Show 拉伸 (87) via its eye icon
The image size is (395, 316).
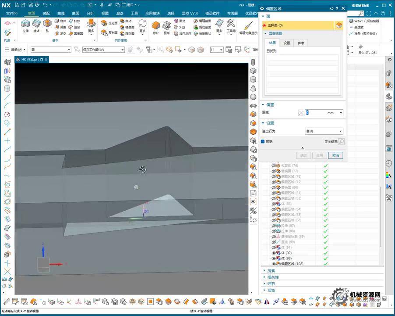click(x=274, y=226)
